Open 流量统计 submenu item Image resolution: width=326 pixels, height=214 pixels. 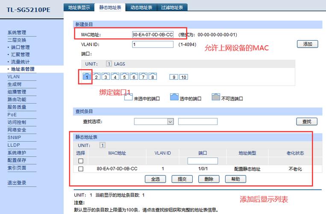20,62
